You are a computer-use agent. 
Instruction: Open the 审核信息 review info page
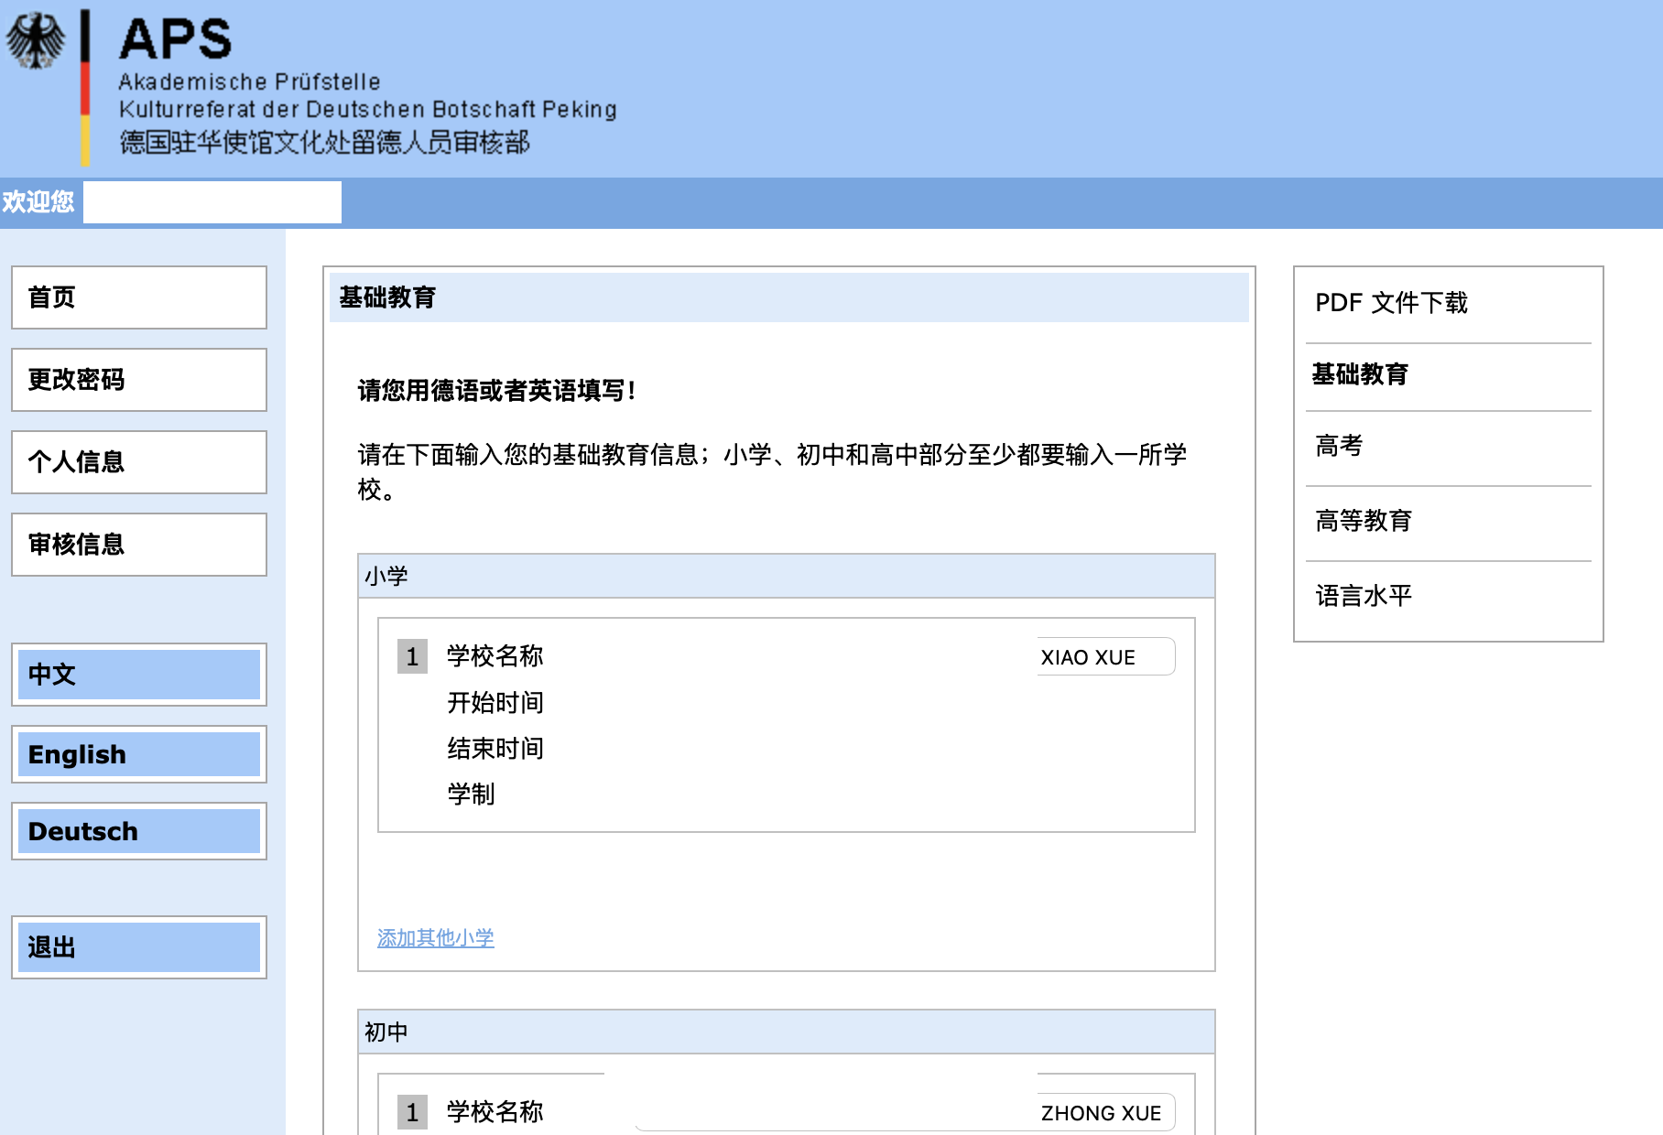click(139, 545)
